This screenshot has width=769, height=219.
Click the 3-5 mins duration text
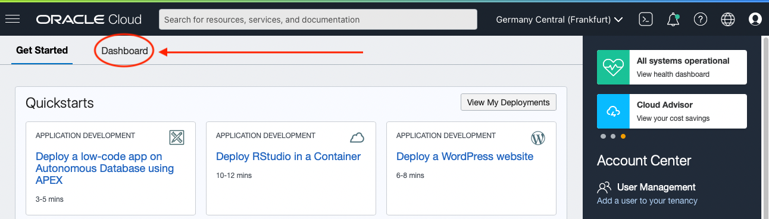tap(49, 199)
